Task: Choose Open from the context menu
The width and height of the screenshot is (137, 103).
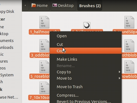Action: [85, 36]
